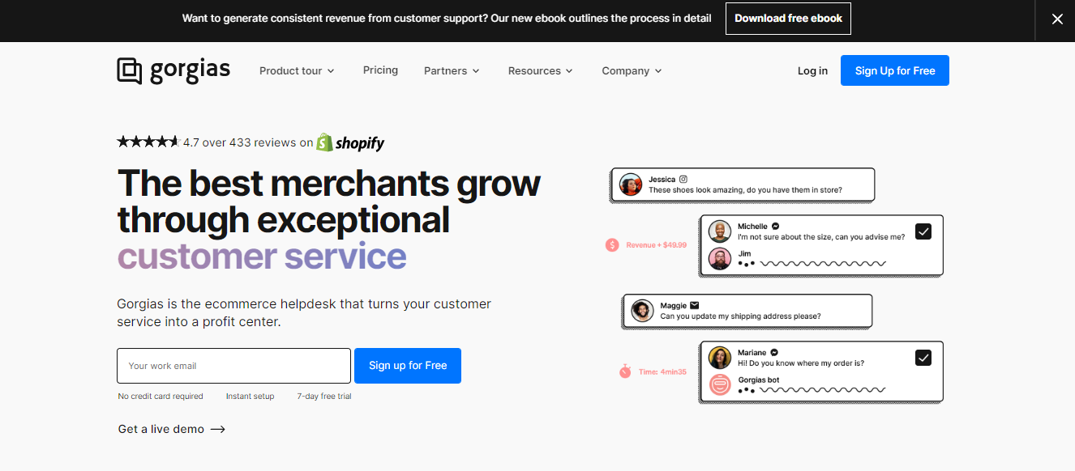Image resolution: width=1075 pixels, height=471 pixels.
Task: Click the Shopify bag logo
Action: point(325,142)
